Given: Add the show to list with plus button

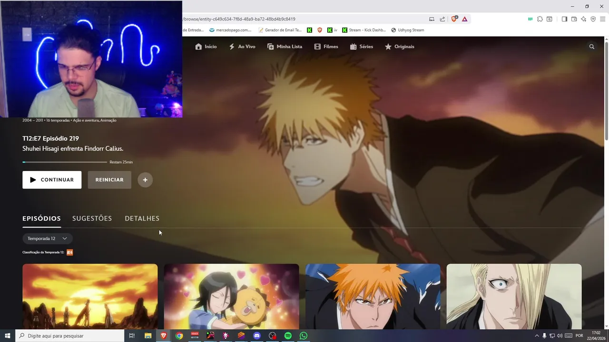Looking at the screenshot, I should (x=145, y=180).
